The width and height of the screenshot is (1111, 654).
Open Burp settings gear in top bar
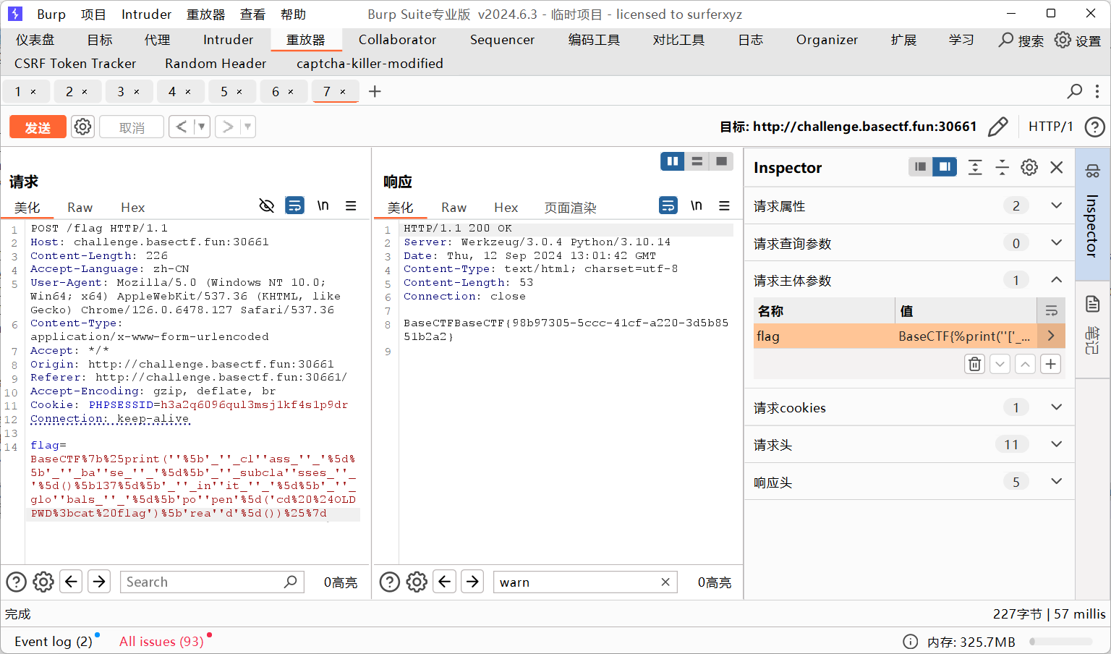pos(1077,41)
